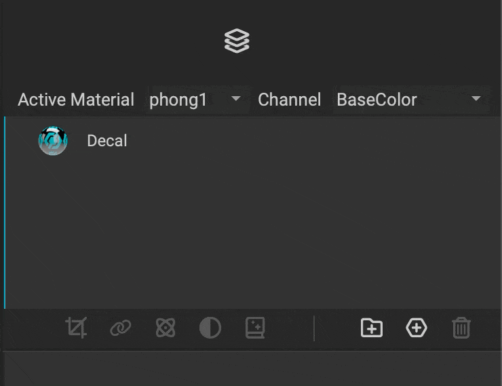Toggle the half-filled circle mask icon
Viewport: 502px width, 386px height.
click(210, 328)
